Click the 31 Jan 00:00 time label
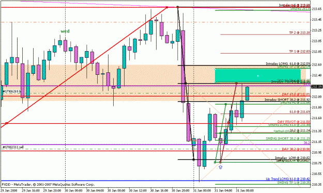This screenshot has width=323, height=193. [202, 190]
